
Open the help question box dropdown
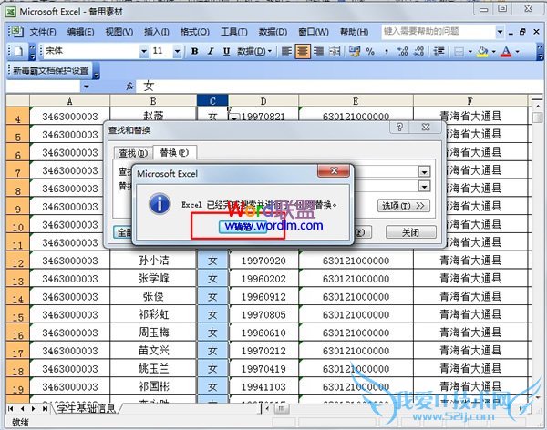[x=500, y=32]
